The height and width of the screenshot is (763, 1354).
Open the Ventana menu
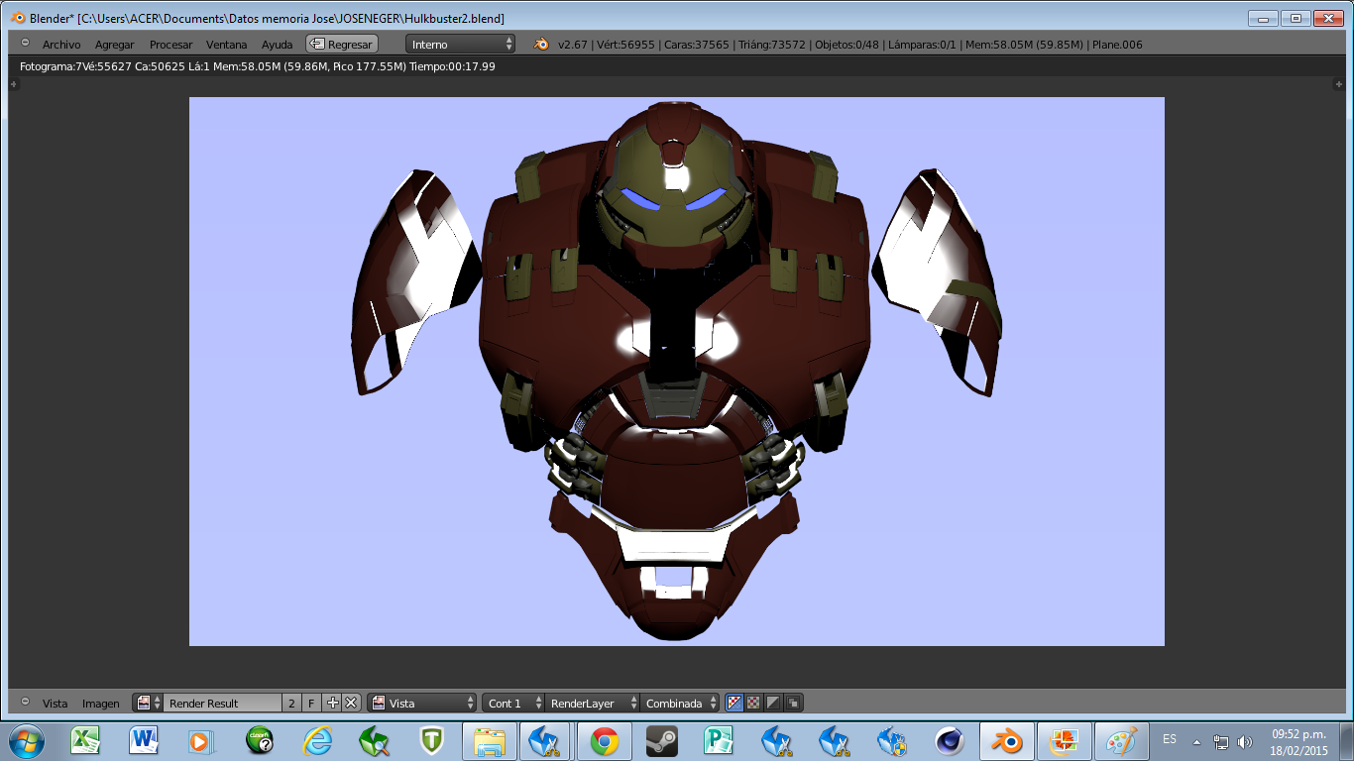click(x=227, y=45)
